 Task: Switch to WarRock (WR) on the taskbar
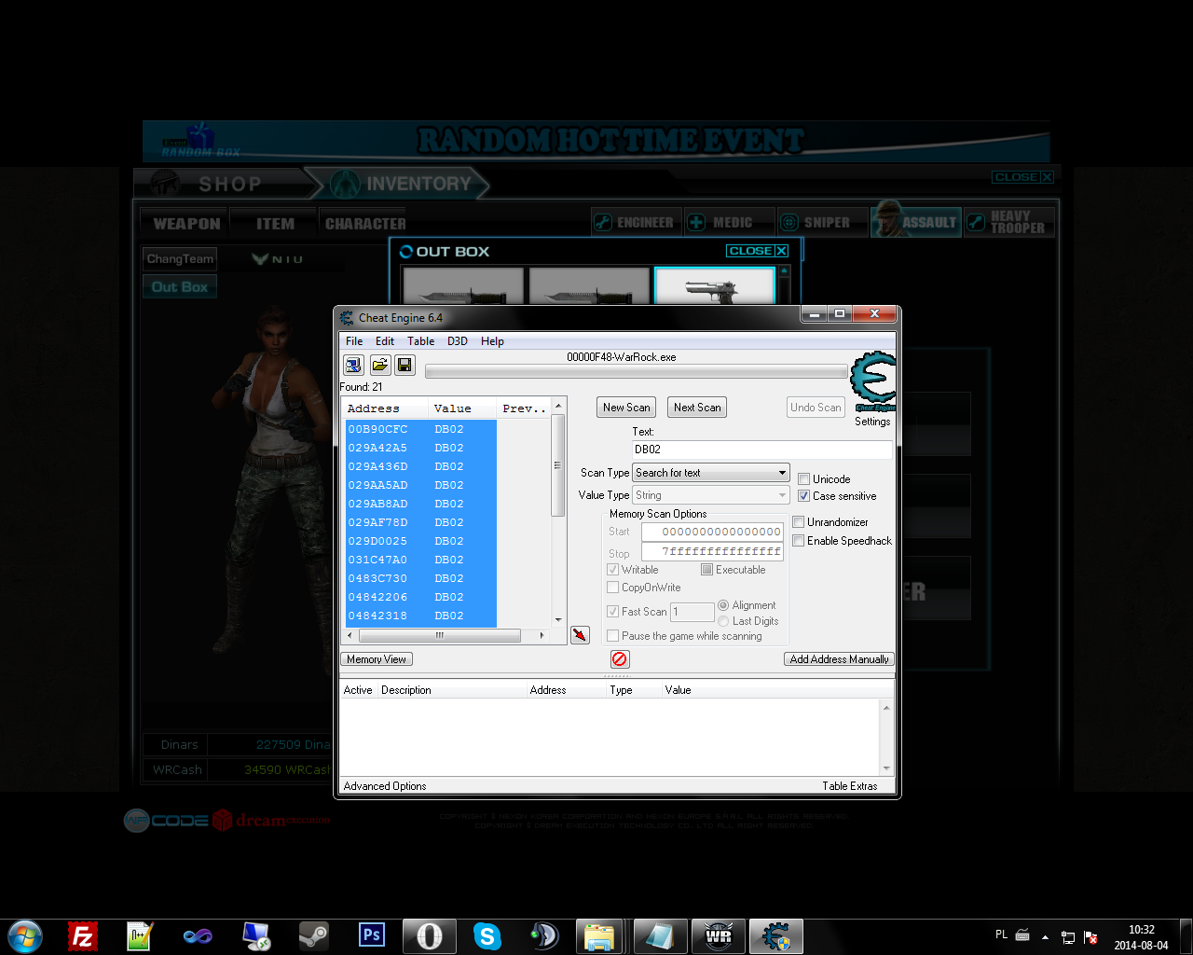coord(718,936)
